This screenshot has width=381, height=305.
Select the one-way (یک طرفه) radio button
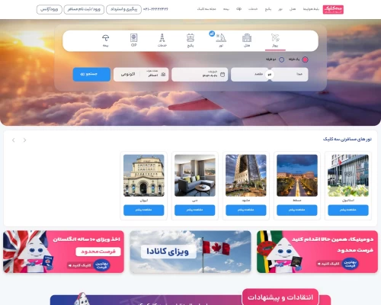[x=305, y=59]
